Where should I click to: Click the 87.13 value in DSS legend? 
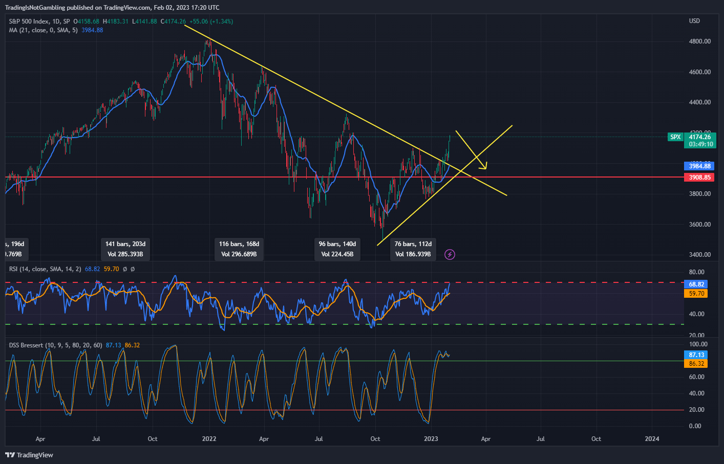[114, 345]
